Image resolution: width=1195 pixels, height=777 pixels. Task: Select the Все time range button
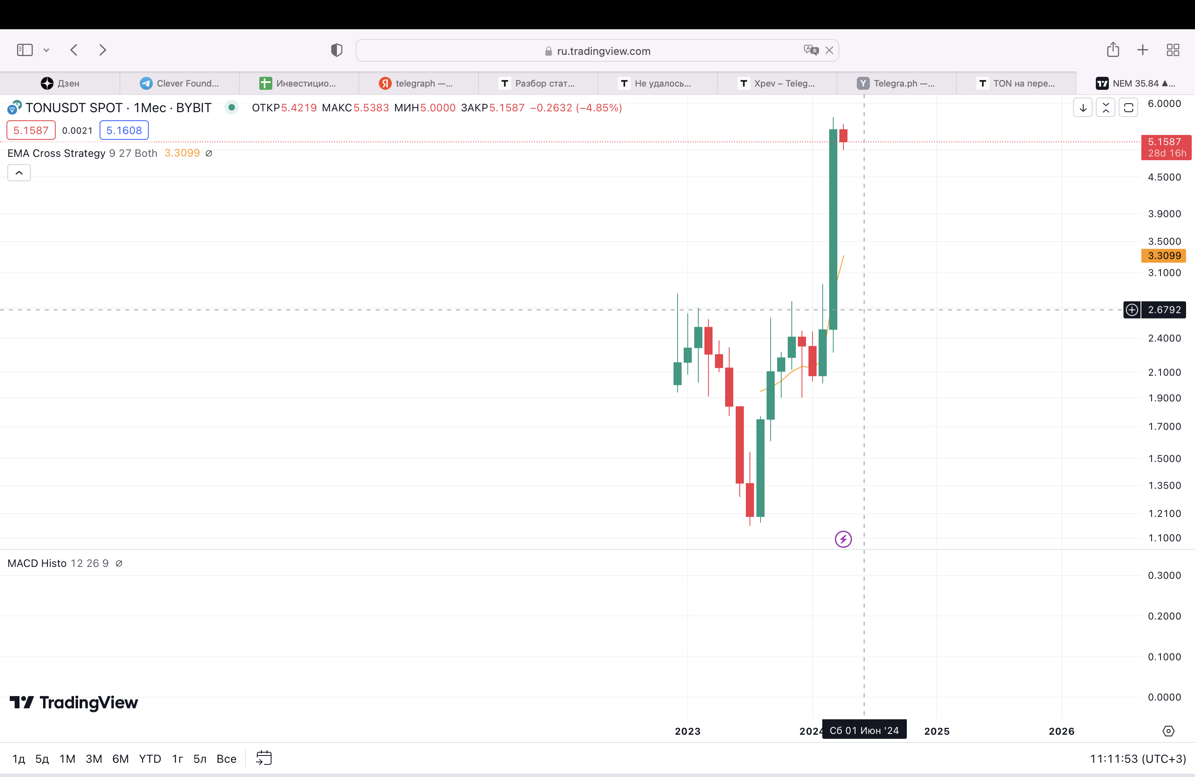point(226,758)
